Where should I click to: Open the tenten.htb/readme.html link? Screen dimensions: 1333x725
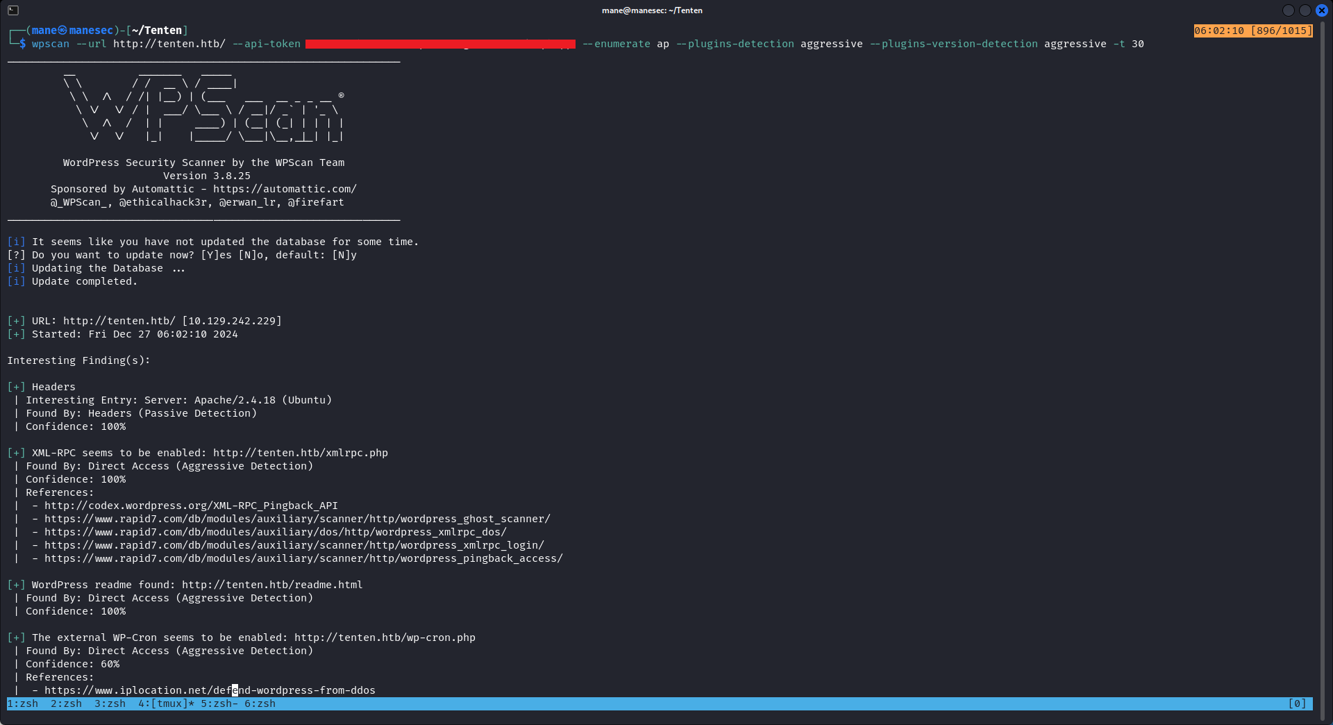pyautogui.click(x=272, y=585)
